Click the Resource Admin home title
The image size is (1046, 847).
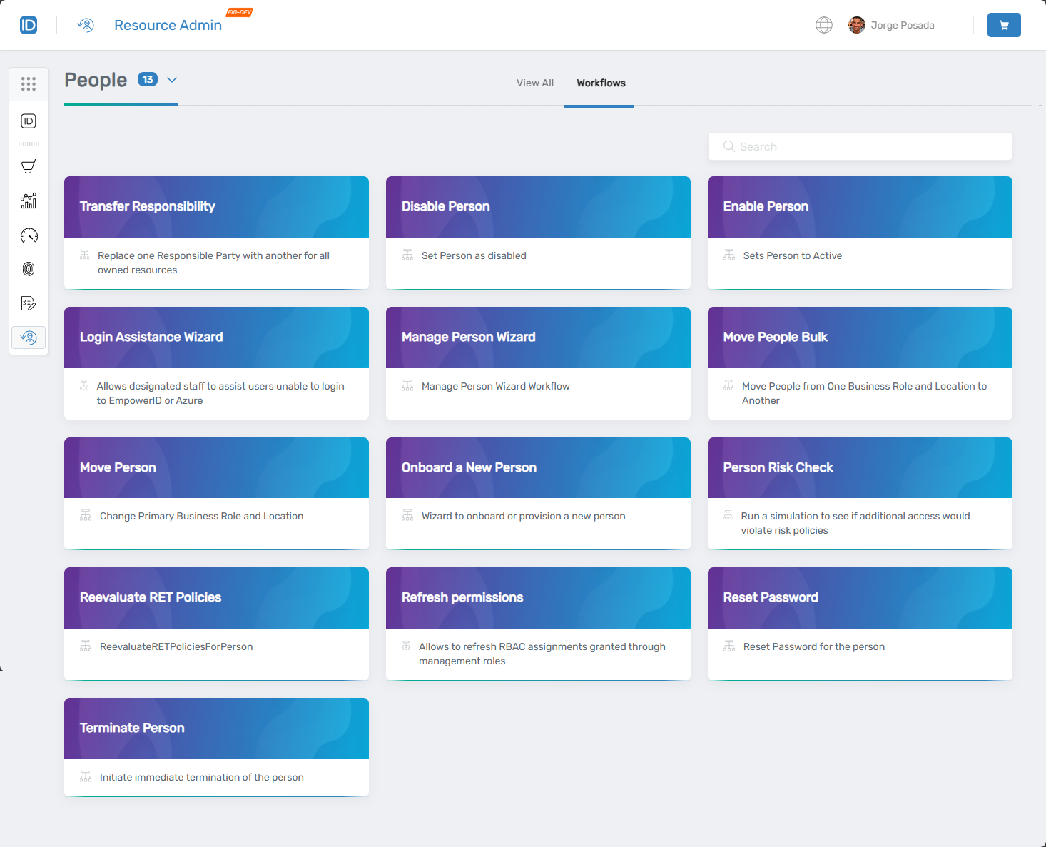pyautogui.click(x=168, y=25)
